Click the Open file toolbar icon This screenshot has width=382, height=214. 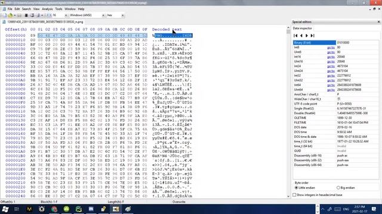click(x=11, y=15)
